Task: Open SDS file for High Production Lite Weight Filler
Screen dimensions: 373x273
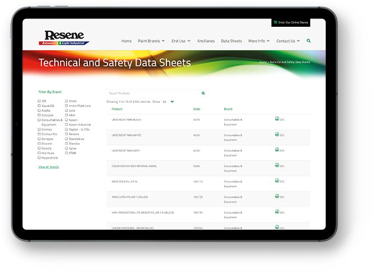Action: tap(279, 211)
